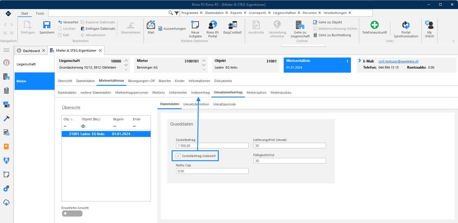
Task: Click Einfügen Datensatz in Bearbeiten group
Action: coord(98,29)
